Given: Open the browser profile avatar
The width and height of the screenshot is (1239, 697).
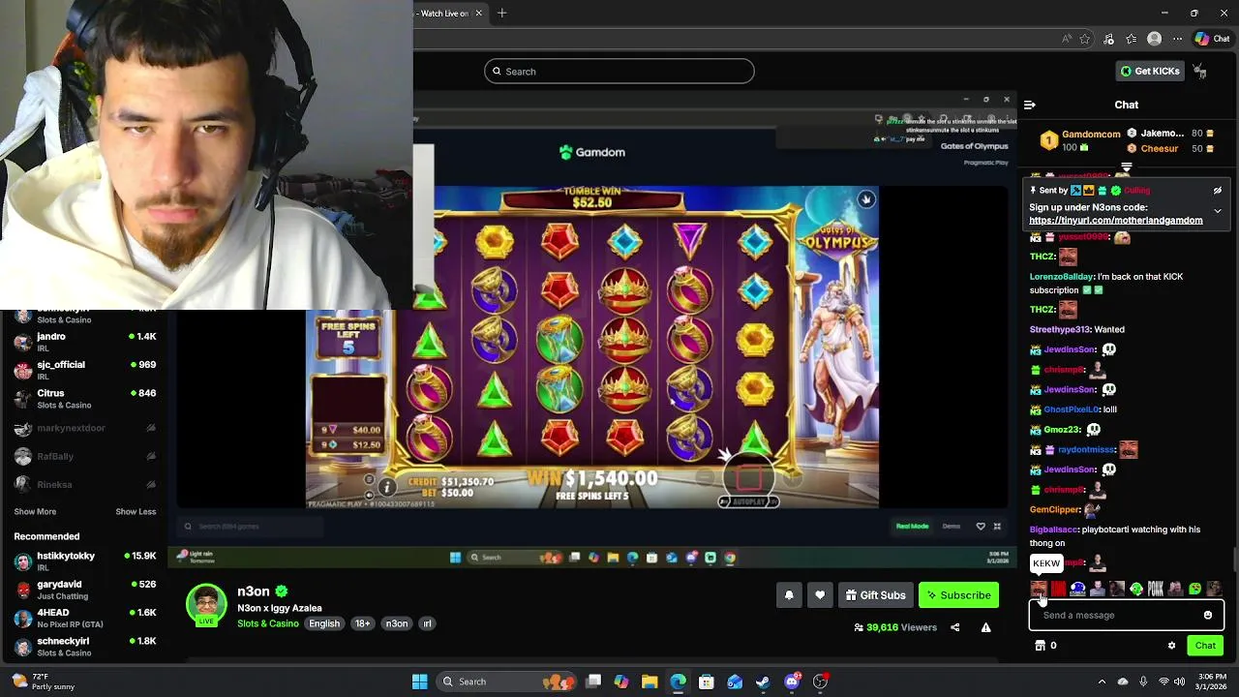Looking at the screenshot, I should click(1154, 39).
